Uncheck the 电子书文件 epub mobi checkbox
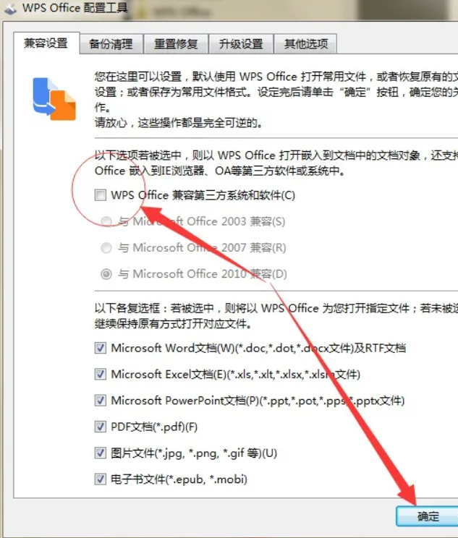The image size is (458, 538). point(101,479)
